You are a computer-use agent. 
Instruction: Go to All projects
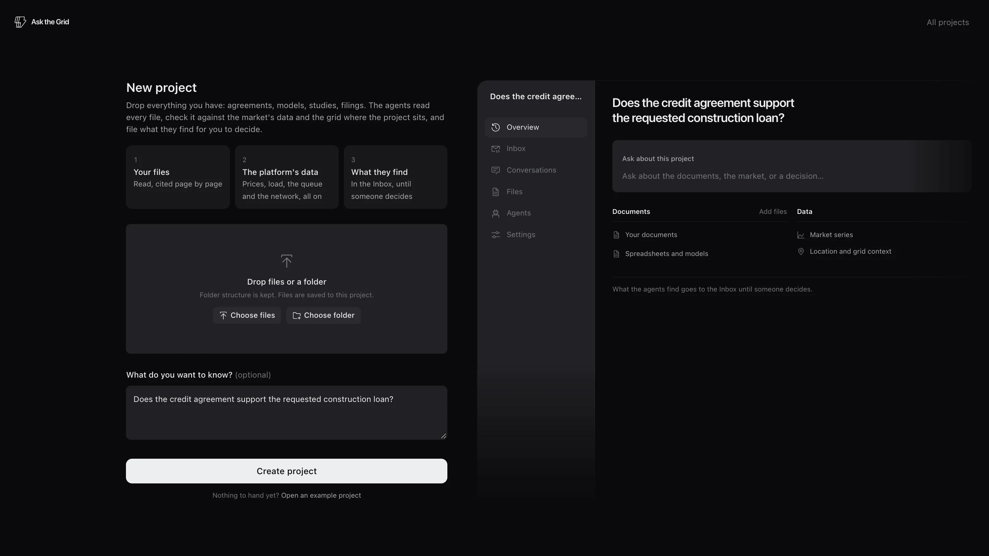click(948, 22)
